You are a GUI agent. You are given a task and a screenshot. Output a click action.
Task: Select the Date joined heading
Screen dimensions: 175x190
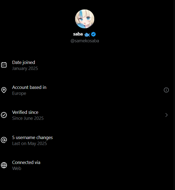pos(24,63)
